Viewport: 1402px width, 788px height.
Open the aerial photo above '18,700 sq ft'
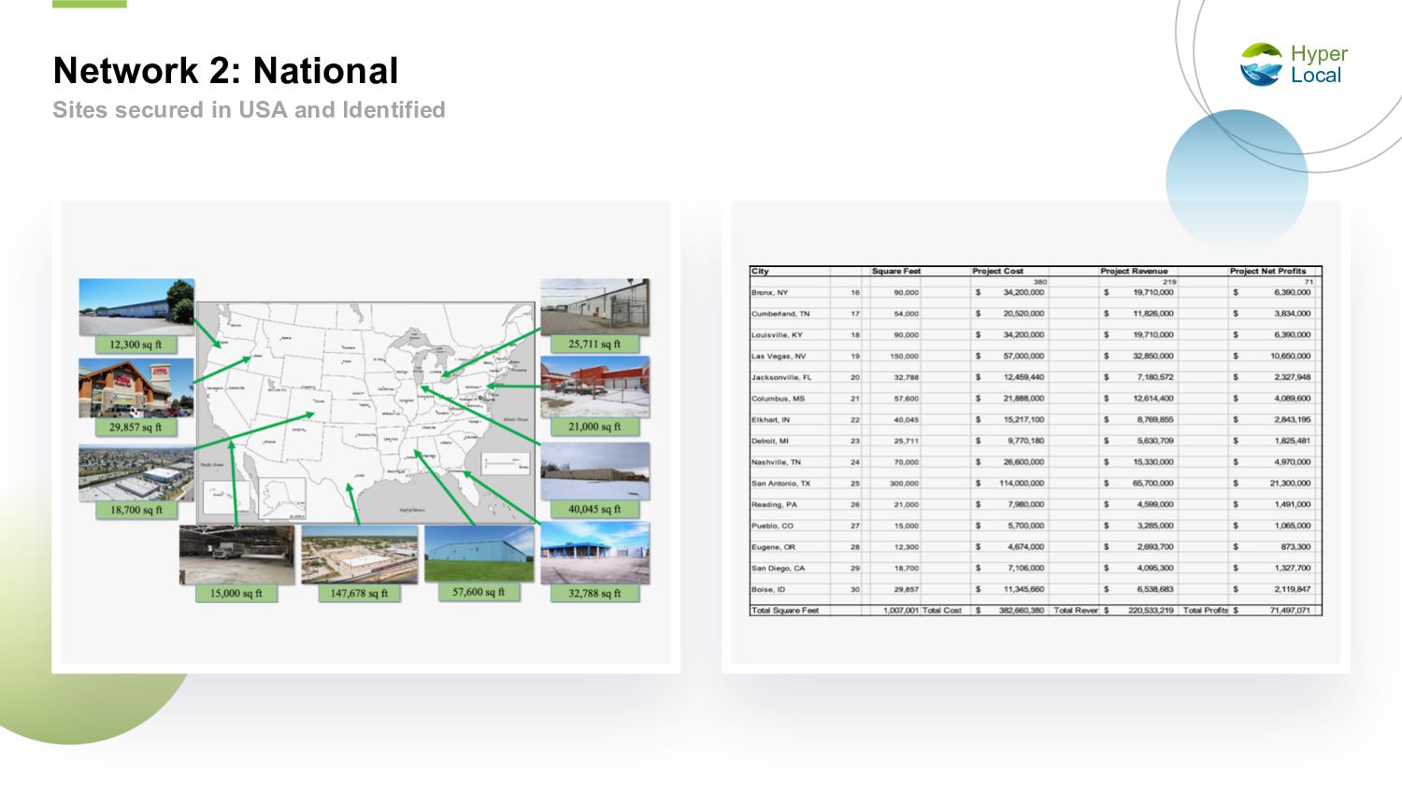pos(136,472)
